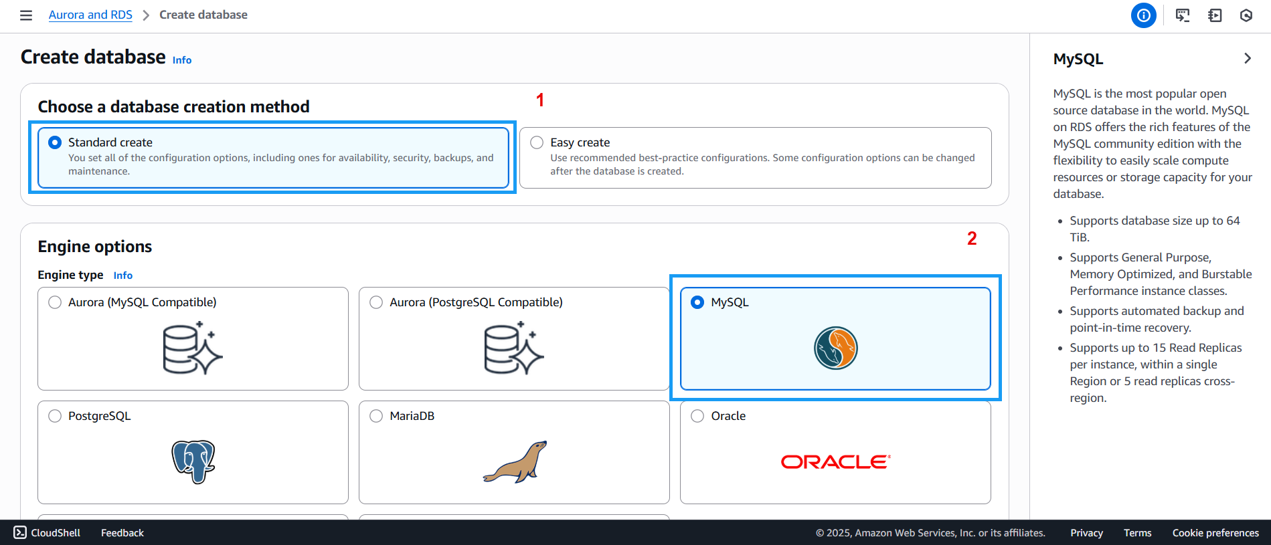
Task: Click the side panel arrow icon in header
Action: 1215,15
